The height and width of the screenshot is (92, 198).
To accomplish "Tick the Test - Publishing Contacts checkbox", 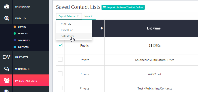I will click(x=60, y=88).
